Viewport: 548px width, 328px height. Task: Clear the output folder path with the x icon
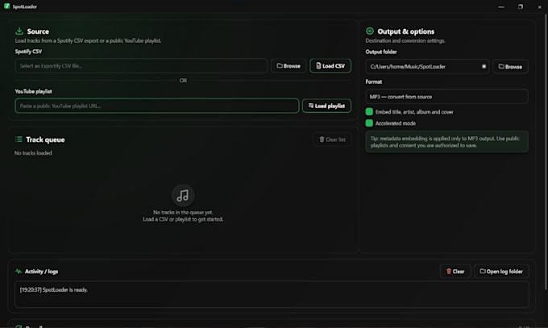pos(484,66)
